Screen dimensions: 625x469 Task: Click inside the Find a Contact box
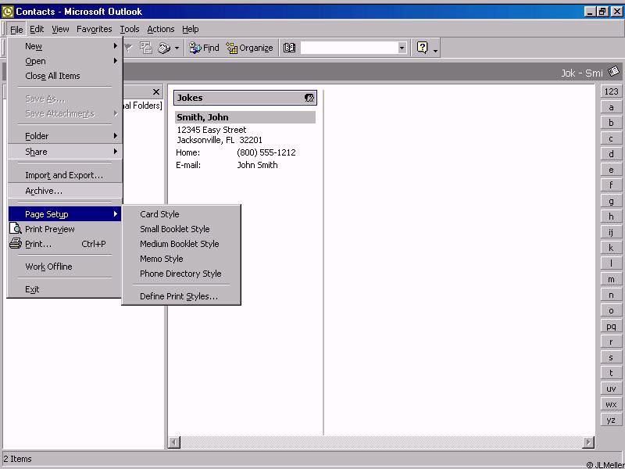pyautogui.click(x=349, y=48)
